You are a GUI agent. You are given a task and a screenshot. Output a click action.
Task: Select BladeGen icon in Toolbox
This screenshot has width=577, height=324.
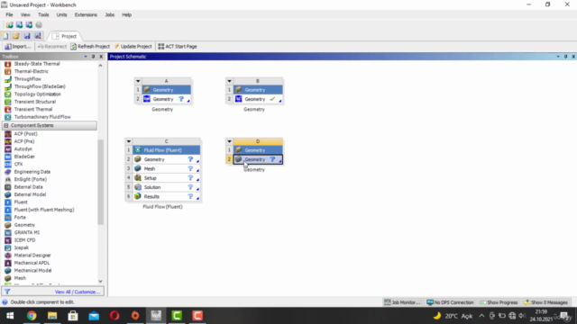[x=8, y=157]
